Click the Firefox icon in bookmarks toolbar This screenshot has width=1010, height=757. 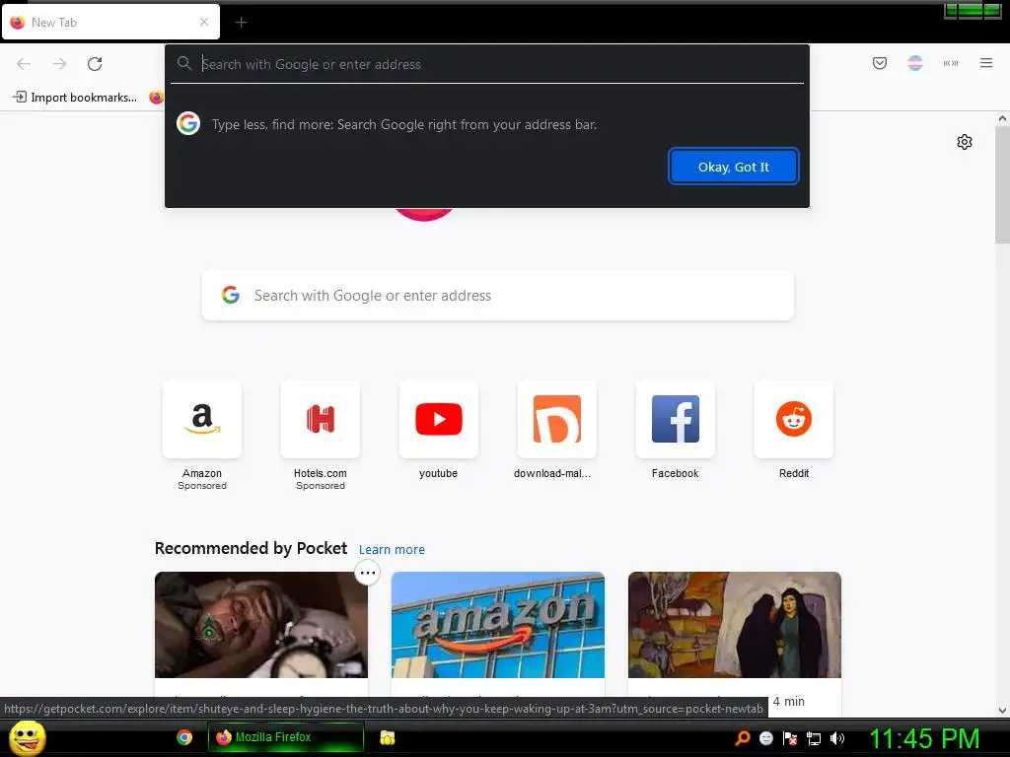tap(156, 98)
